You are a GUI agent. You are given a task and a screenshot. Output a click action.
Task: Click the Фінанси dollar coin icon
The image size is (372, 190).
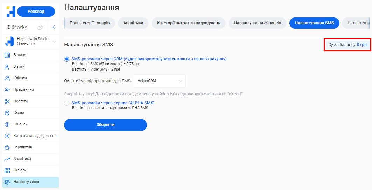tap(7, 124)
